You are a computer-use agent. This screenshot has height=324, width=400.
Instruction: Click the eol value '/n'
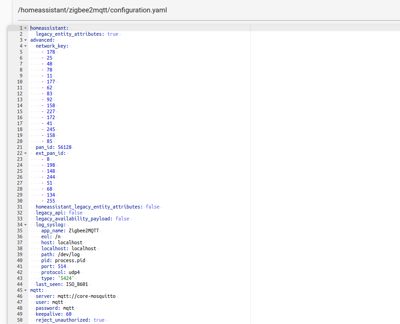pos(58,237)
